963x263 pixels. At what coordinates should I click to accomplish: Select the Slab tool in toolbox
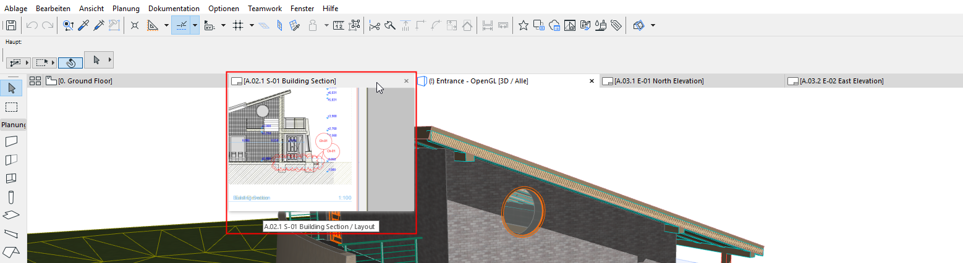coord(11,215)
